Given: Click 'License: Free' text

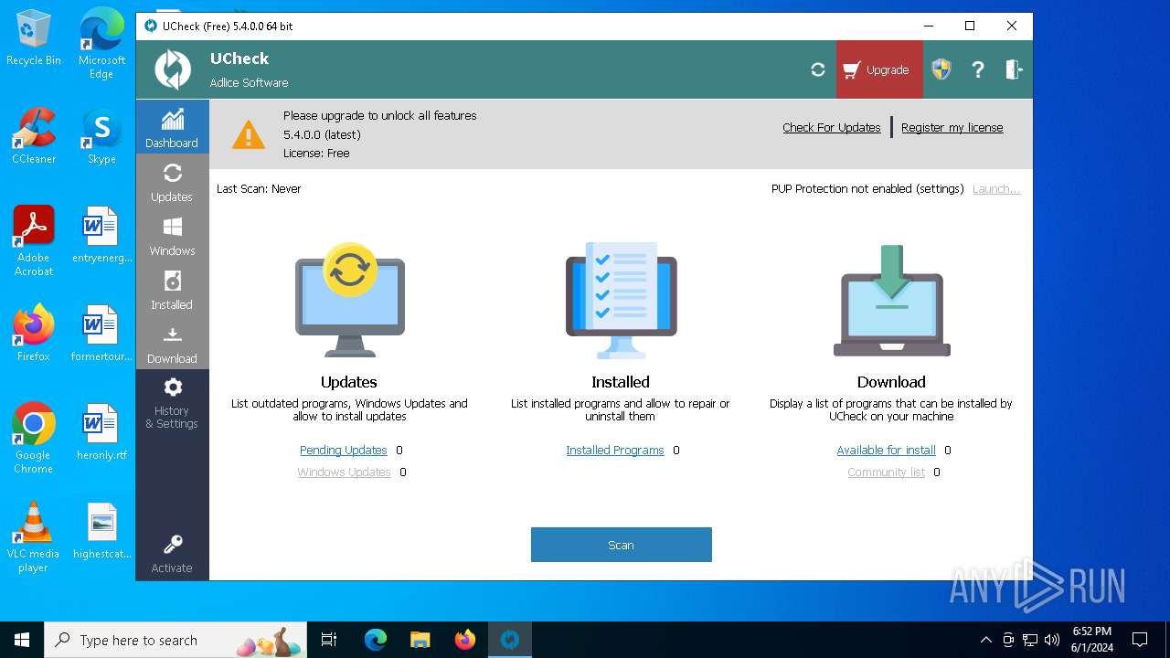Looking at the screenshot, I should [x=316, y=154].
